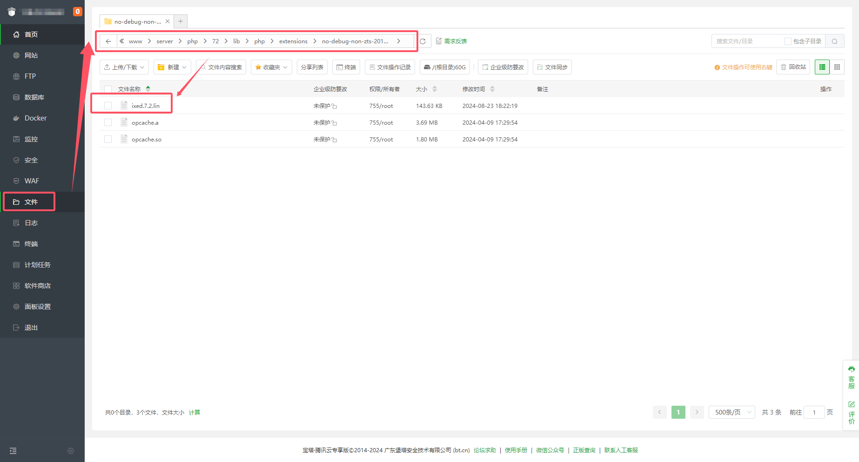Toggle select-all files checkbox
Screen dimensions: 859x462
[x=108, y=89]
